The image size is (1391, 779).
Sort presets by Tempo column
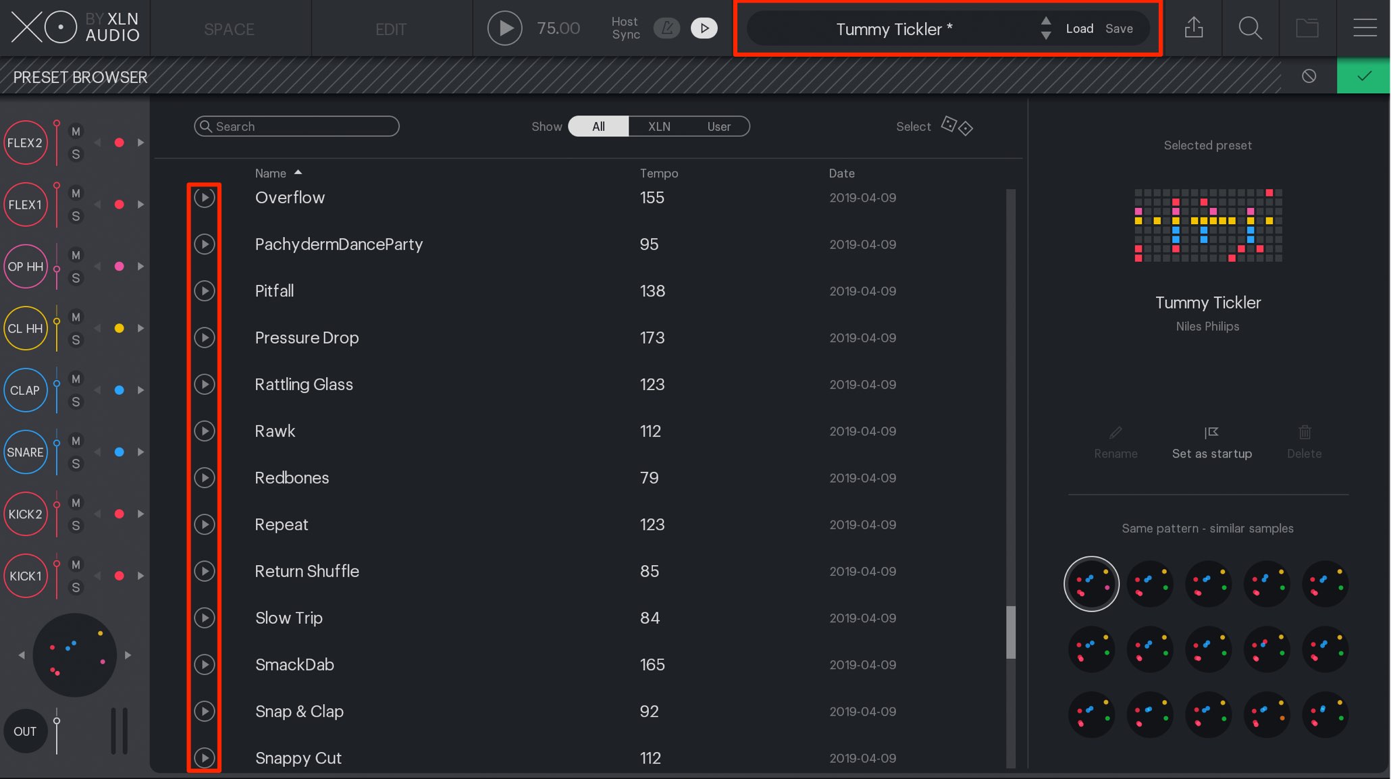658,173
